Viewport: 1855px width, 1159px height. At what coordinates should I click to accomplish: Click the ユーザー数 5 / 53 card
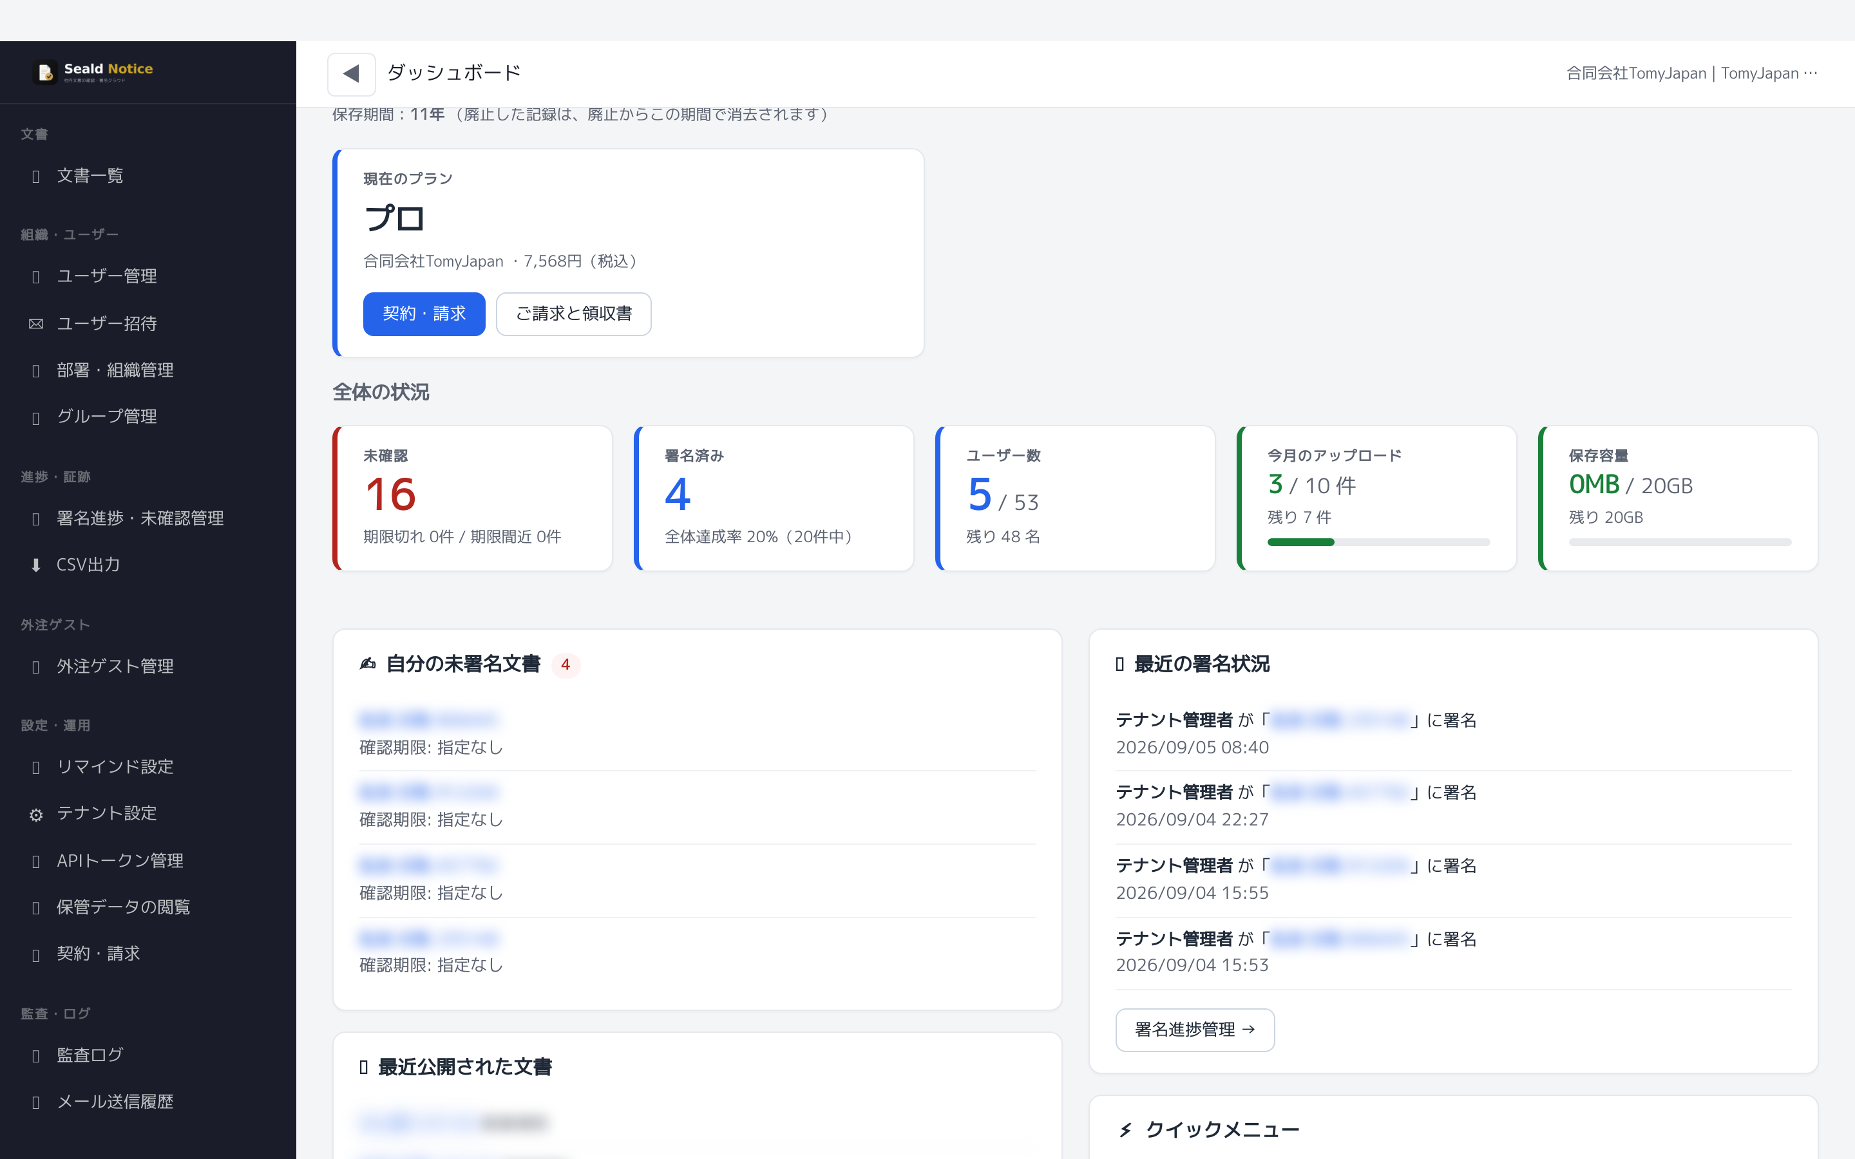[1074, 498]
